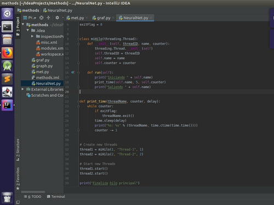Click collapse all icon in Project toolbar
The image size is (274, 205).
click(48, 17)
